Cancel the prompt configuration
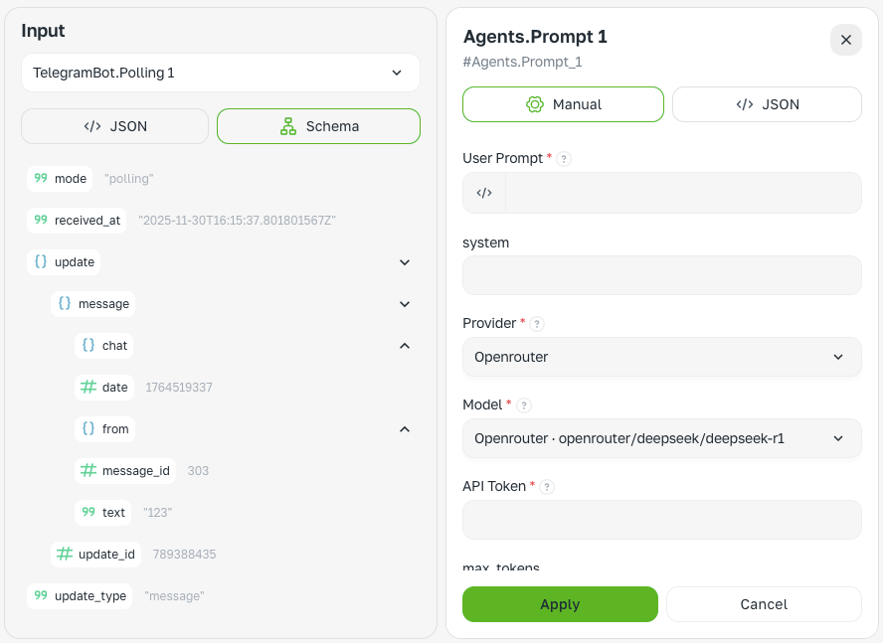This screenshot has height=643, width=883. [764, 604]
